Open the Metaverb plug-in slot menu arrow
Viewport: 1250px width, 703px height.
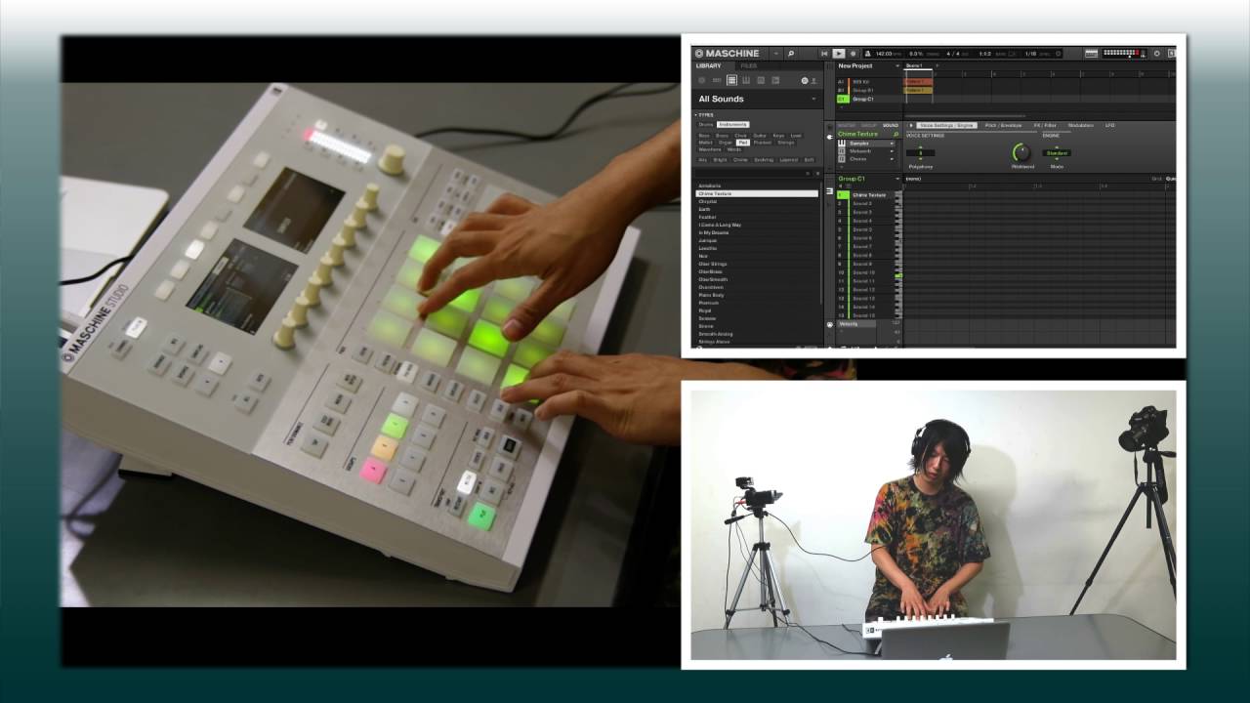(x=892, y=151)
